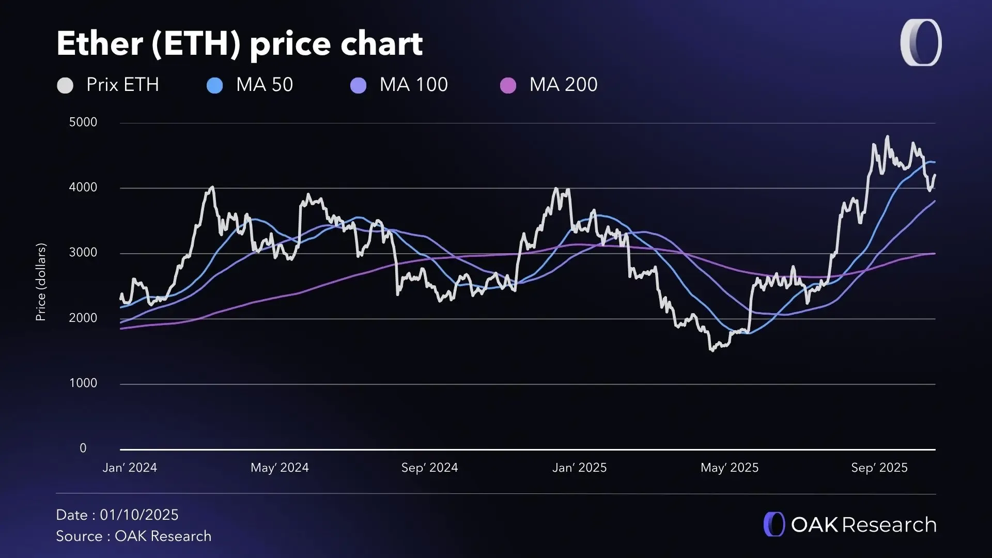
Task: Toggle the MA 200 legend label
Action: coord(563,85)
